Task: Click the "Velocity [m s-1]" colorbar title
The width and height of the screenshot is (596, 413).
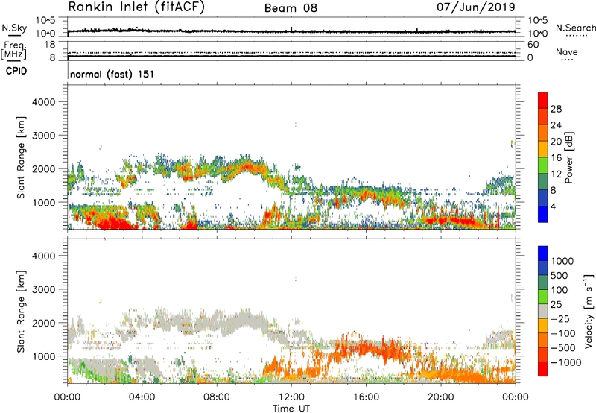Action: point(589,311)
